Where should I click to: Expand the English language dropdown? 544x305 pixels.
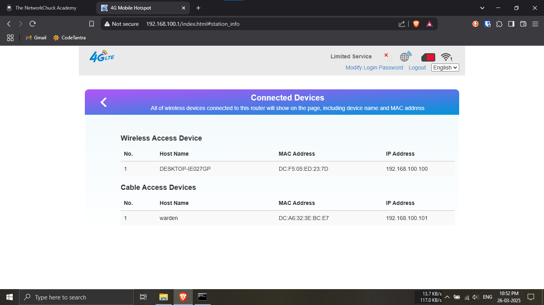[x=445, y=68]
